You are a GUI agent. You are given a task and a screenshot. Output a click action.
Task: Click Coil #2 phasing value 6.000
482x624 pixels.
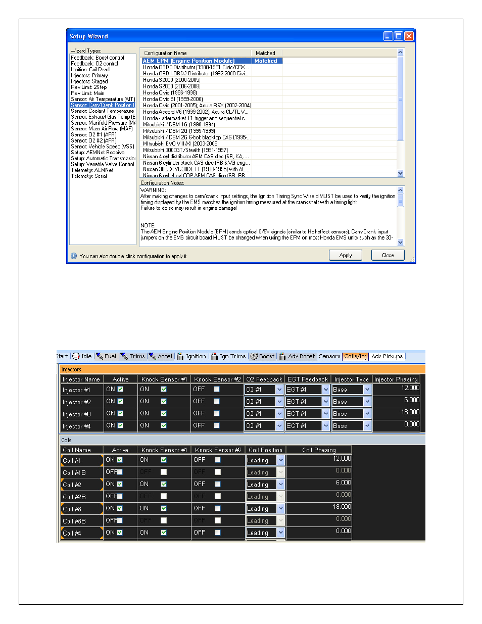pyautogui.click(x=343, y=483)
